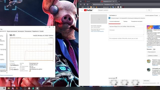Switch to Основная информация tab
Image resolution: width=160 pixels, height=90 pixels.
[114, 21]
